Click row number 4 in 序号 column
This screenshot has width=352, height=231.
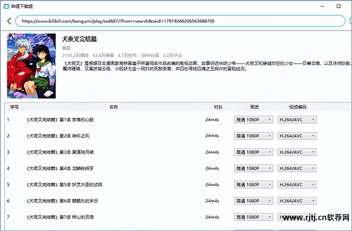[8, 168]
